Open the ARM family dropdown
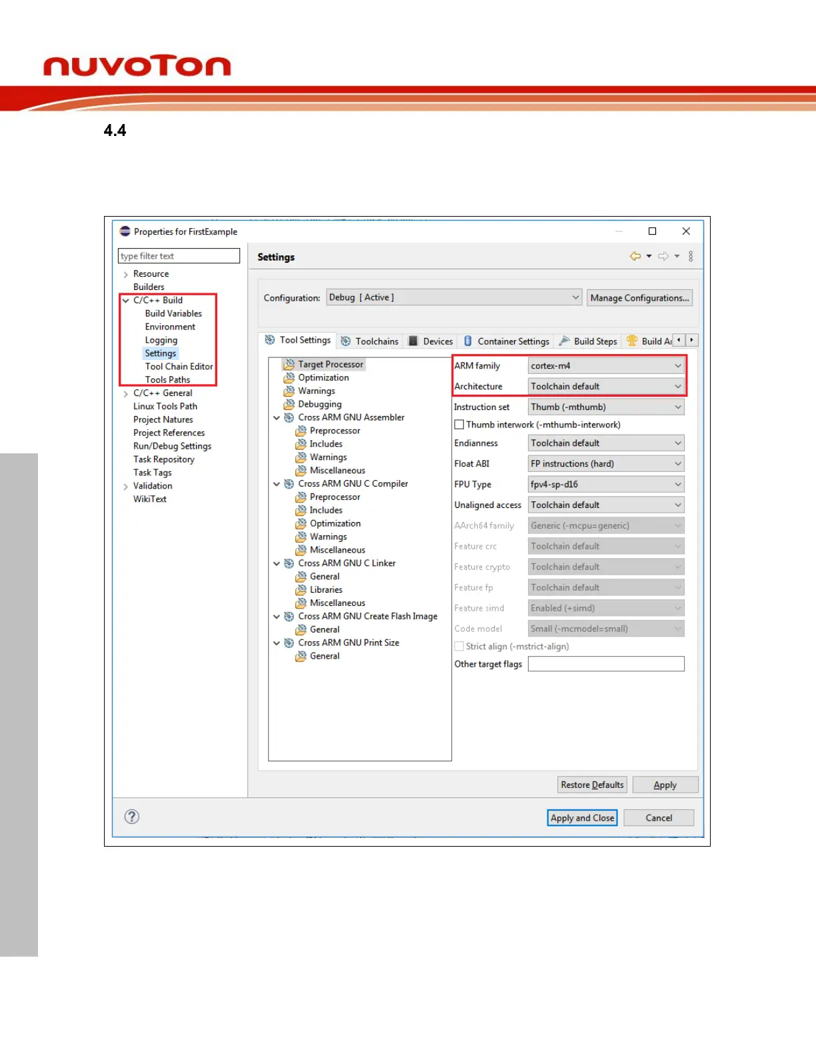Image resolution: width=816 pixels, height=1056 pixels. pyautogui.click(x=606, y=366)
